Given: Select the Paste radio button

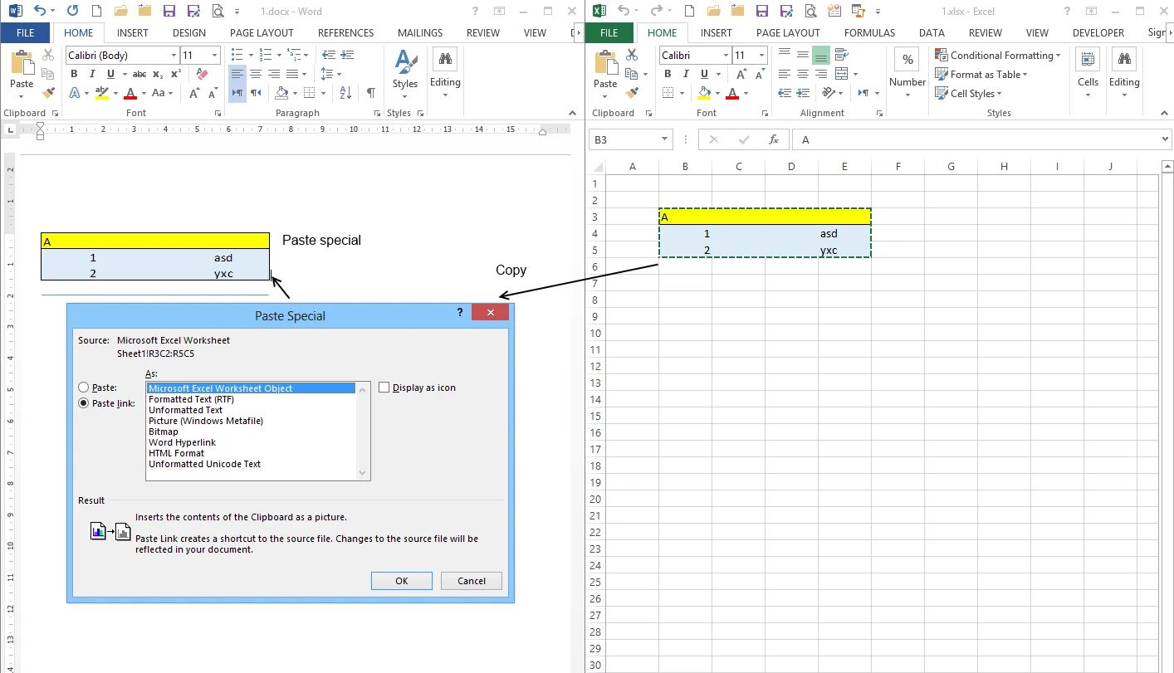Looking at the screenshot, I should click(84, 388).
